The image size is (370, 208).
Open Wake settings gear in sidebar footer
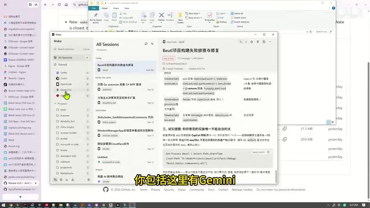tap(88, 180)
